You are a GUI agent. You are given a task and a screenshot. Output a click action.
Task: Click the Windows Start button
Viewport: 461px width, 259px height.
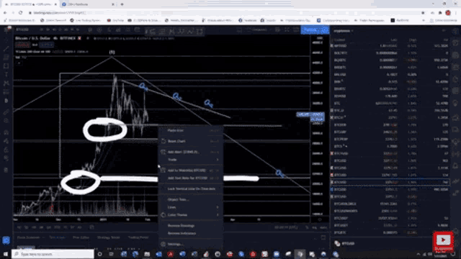pos(6,254)
